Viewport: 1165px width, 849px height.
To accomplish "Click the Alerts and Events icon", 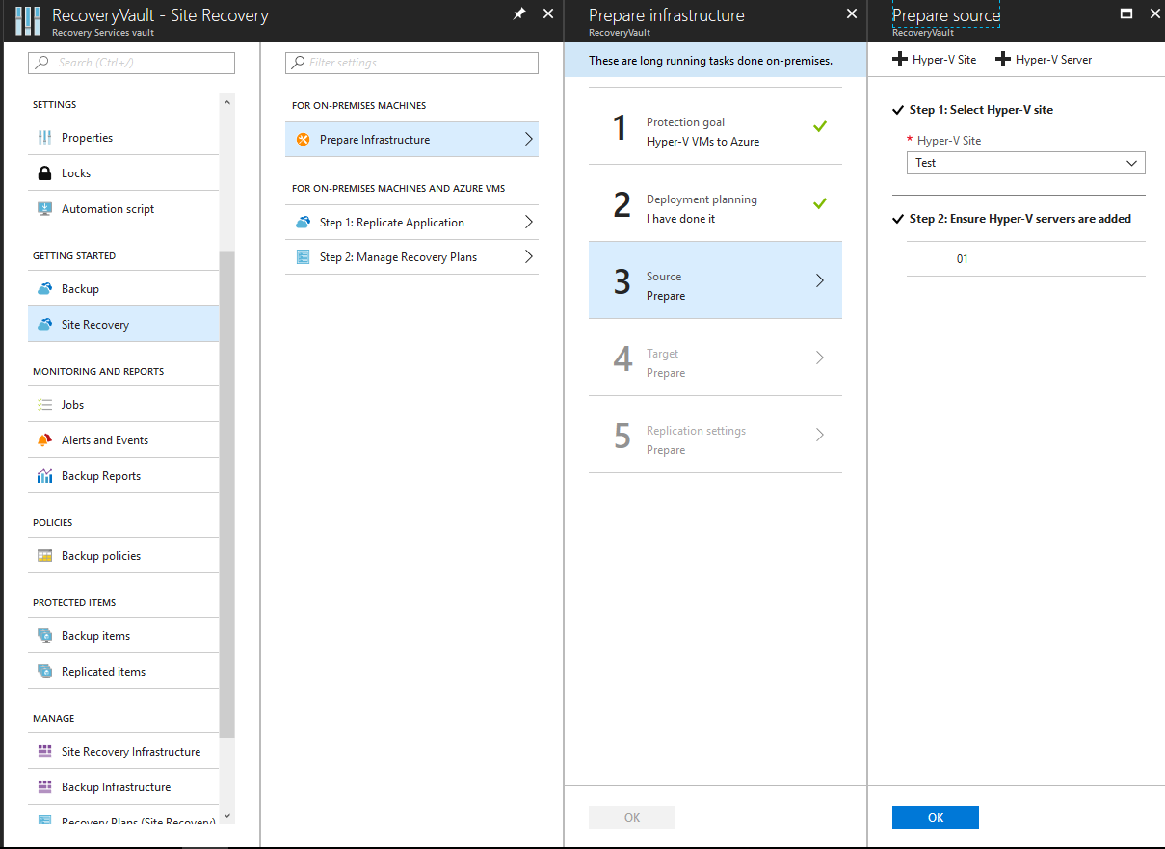I will [44, 440].
